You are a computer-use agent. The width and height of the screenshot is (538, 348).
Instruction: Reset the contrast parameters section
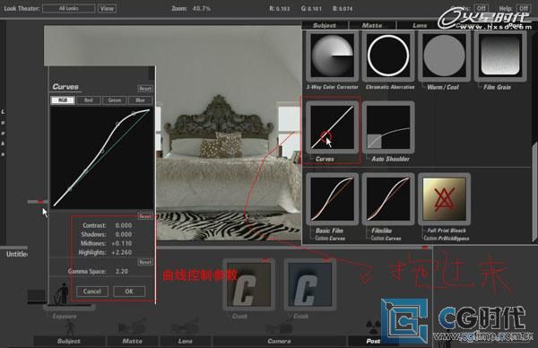point(145,216)
